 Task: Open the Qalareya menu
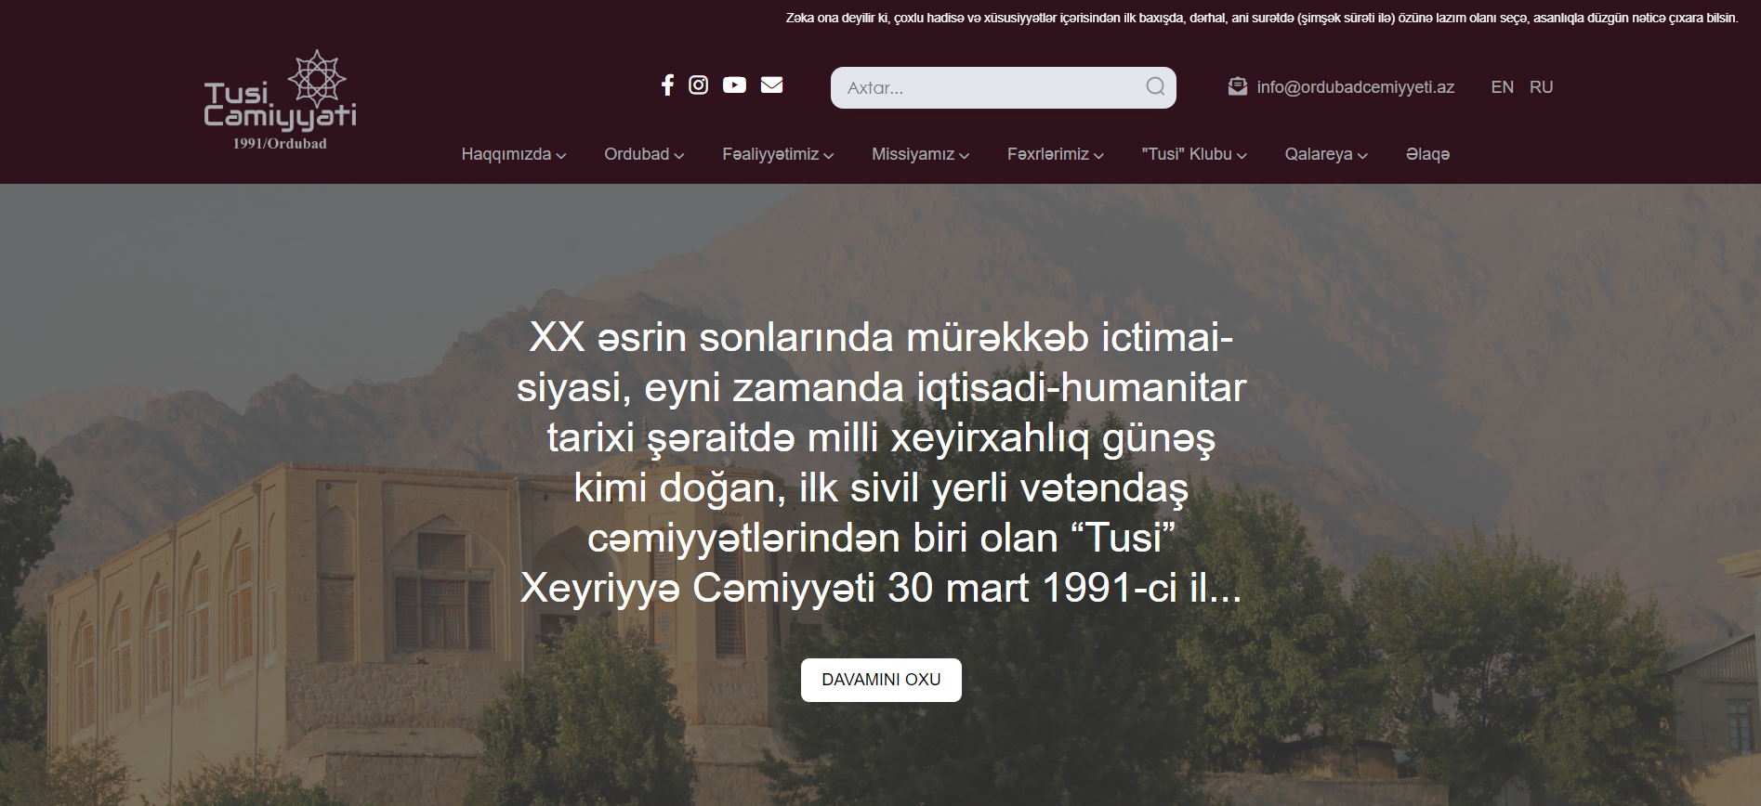click(1326, 154)
